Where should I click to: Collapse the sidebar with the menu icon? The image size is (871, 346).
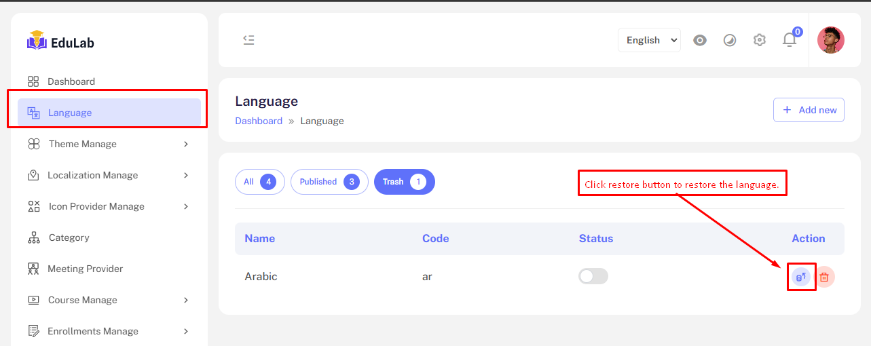(x=248, y=40)
